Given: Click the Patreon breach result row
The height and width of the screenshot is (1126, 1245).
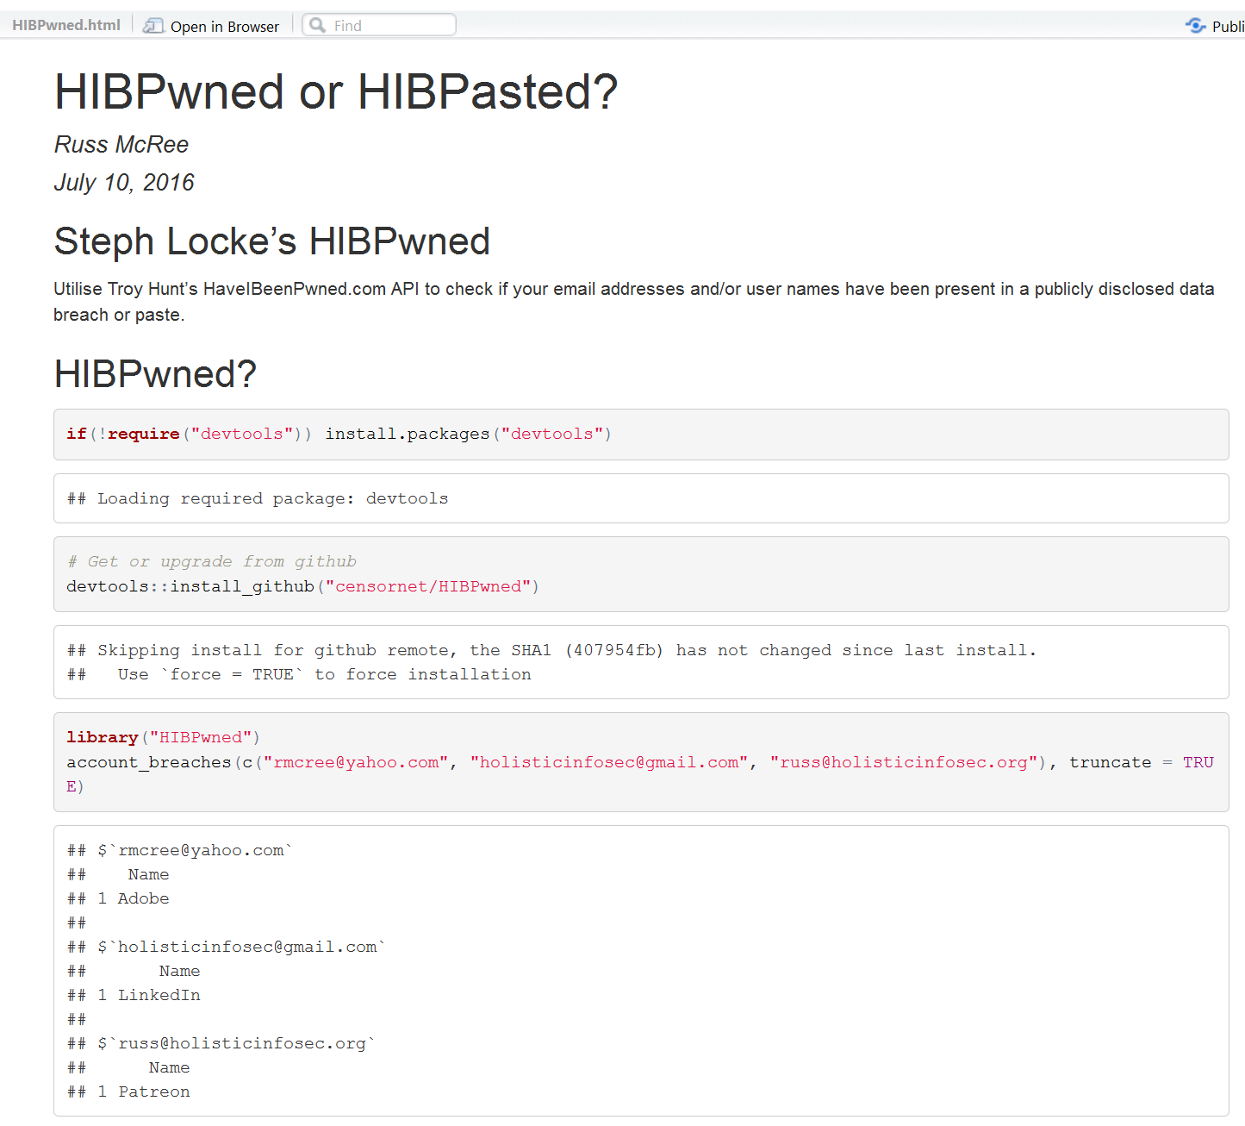Looking at the screenshot, I should pyautogui.click(x=144, y=1092).
